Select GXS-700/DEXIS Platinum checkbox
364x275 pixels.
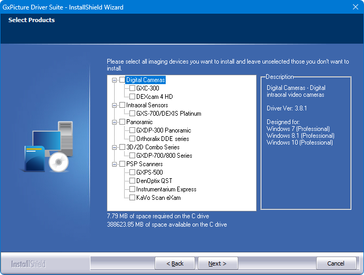pos(132,114)
